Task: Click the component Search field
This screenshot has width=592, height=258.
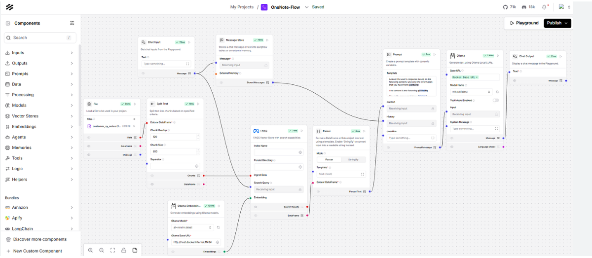Action: (x=39, y=37)
